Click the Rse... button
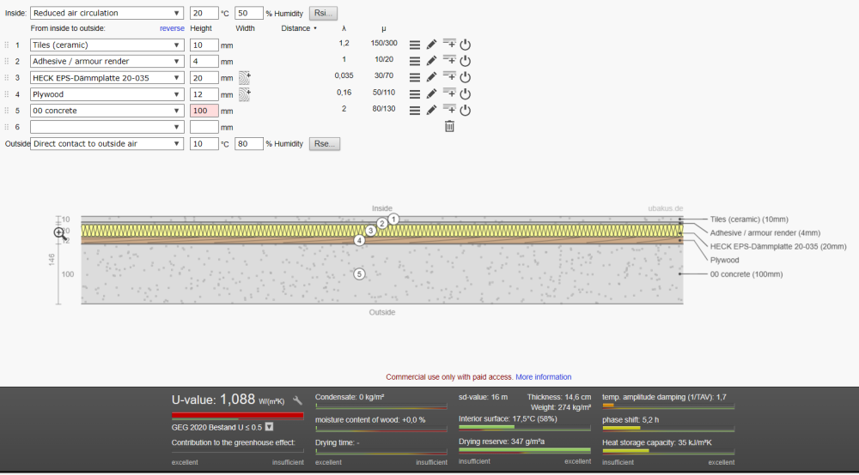The height and width of the screenshot is (475, 859). pyautogui.click(x=325, y=143)
